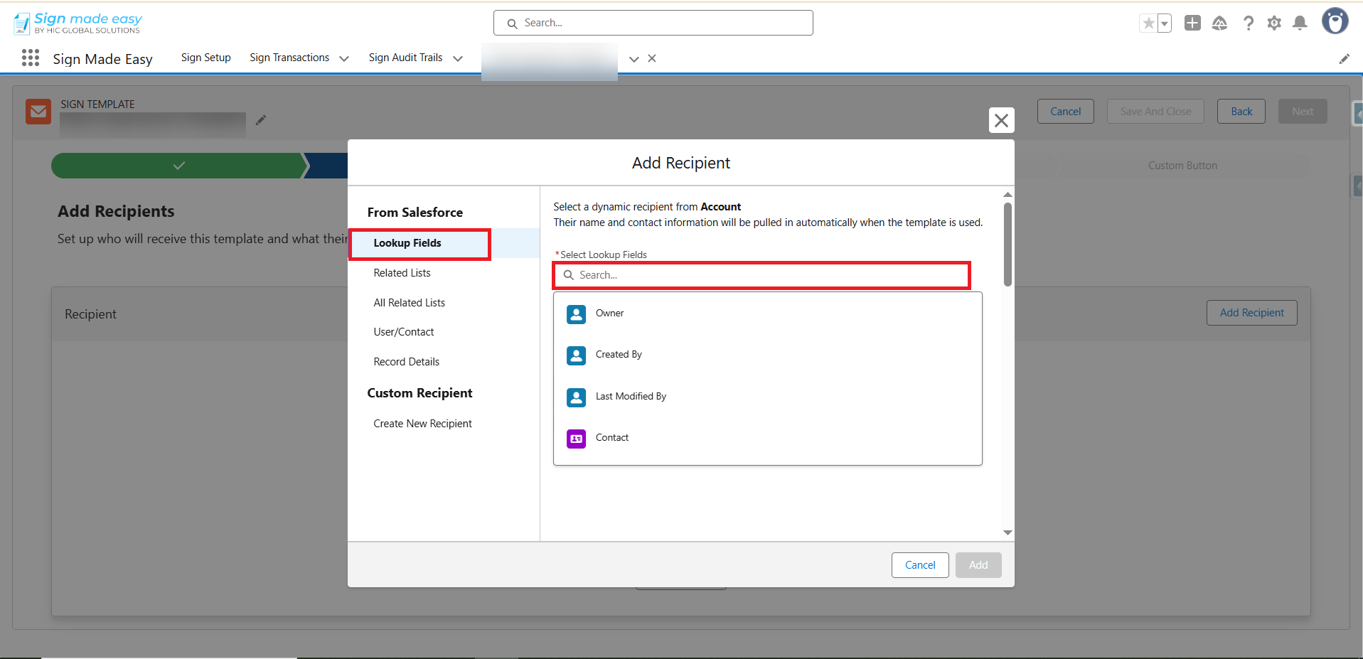Expand the Sign Audit Trails chevron
1363x659 pixels.
(458, 58)
